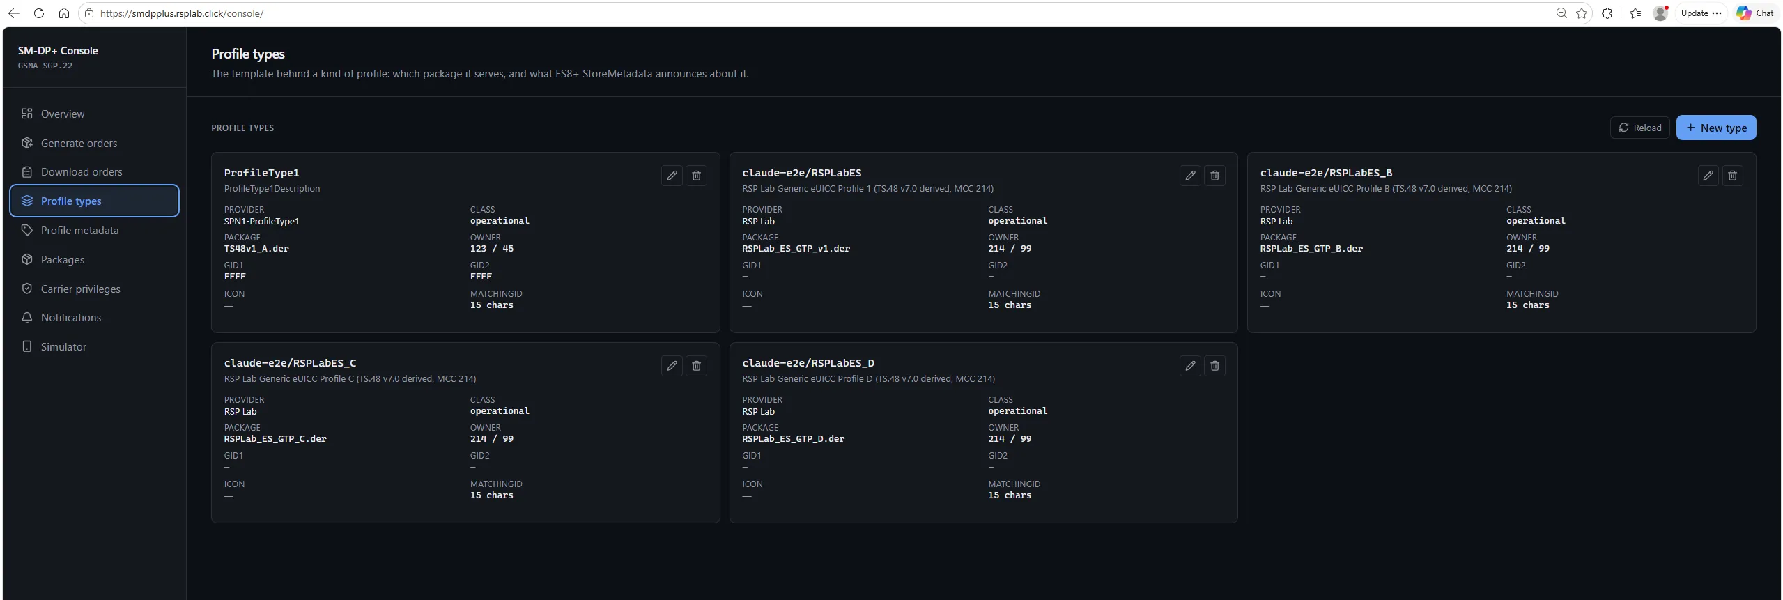Screen dimensions: 1783x600
Task: Select provider value SPN1-ProfileType1
Action: tap(261, 222)
